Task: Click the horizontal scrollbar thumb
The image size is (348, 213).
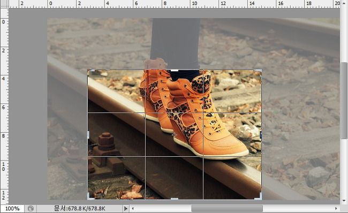Action: [x=227, y=209]
